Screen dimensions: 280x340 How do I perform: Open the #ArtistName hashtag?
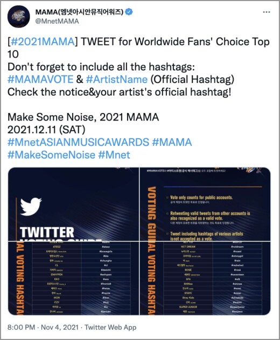pos(117,79)
